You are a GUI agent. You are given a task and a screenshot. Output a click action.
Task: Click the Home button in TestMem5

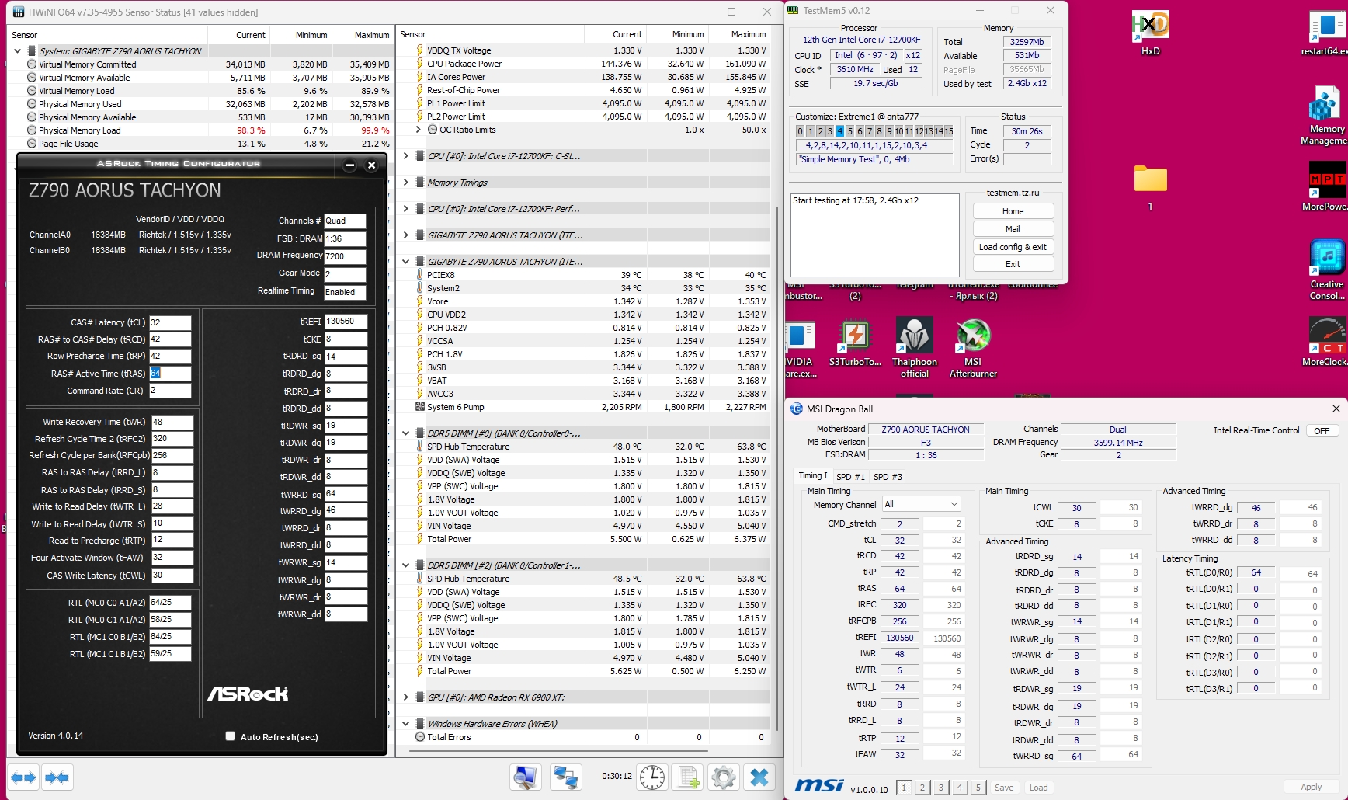(1013, 211)
